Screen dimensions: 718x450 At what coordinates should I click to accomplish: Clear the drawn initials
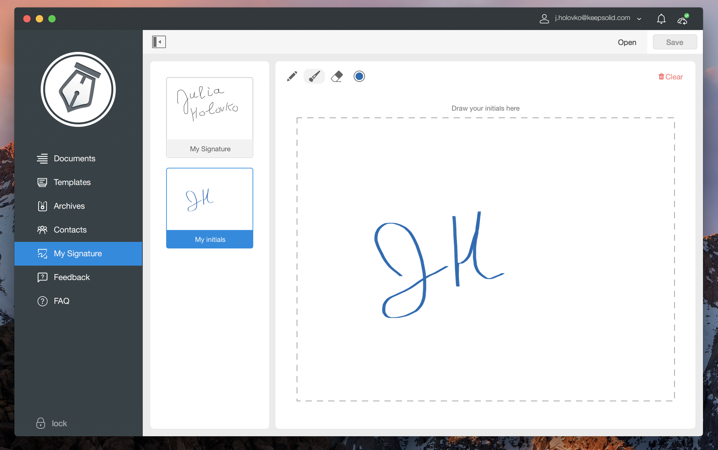point(671,77)
